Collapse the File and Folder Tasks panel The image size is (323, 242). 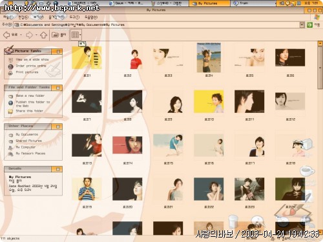(x=57, y=88)
